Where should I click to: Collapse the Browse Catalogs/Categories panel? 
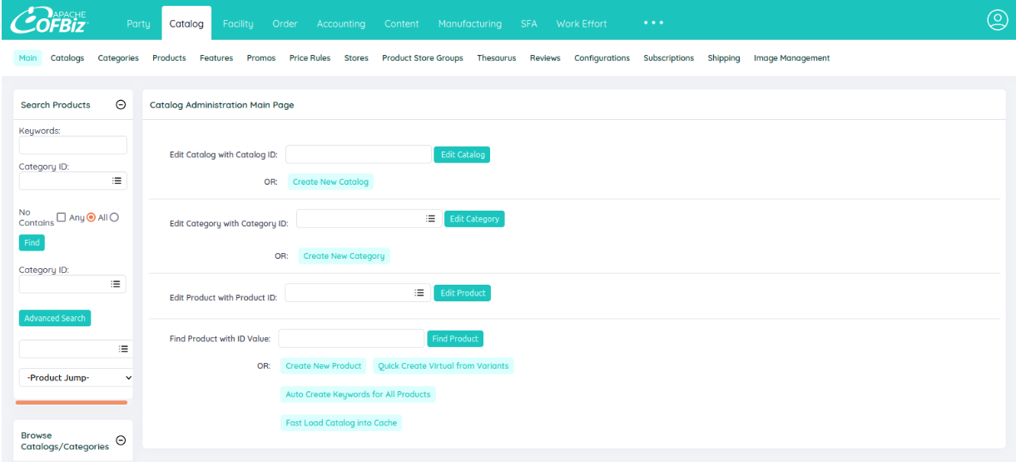pos(121,440)
